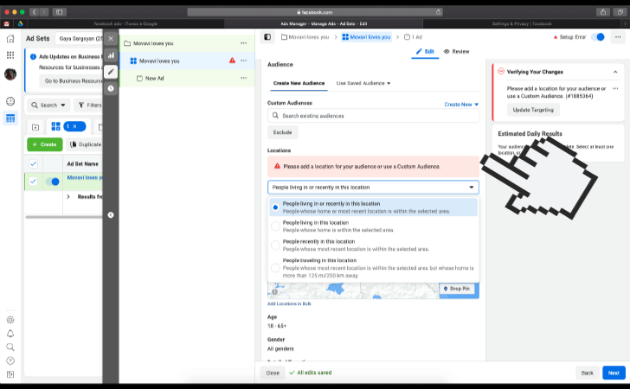Click the ellipsis in Verifying Your Changes card

point(615,89)
